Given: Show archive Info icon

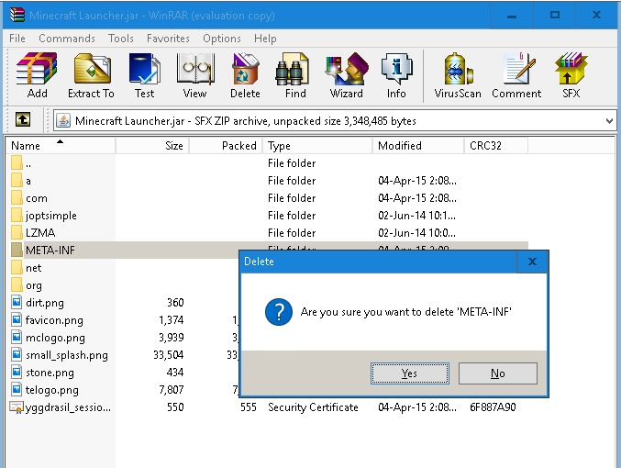Looking at the screenshot, I should point(396,69).
